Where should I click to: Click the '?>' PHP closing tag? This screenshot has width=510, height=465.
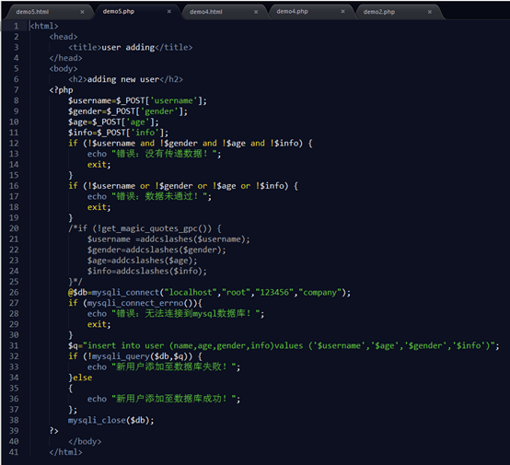coord(53,431)
